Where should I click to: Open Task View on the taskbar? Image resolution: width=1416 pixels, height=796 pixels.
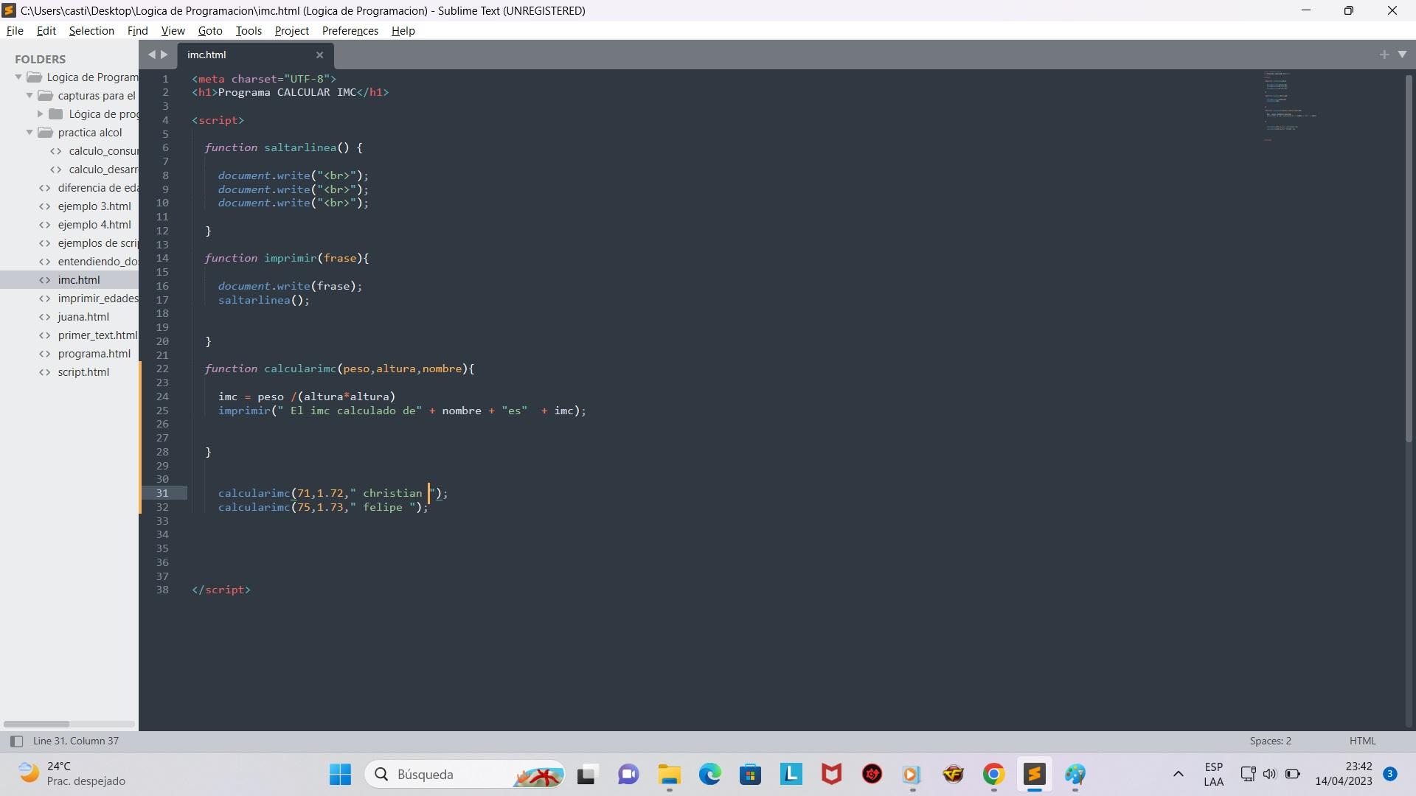pyautogui.click(x=586, y=775)
